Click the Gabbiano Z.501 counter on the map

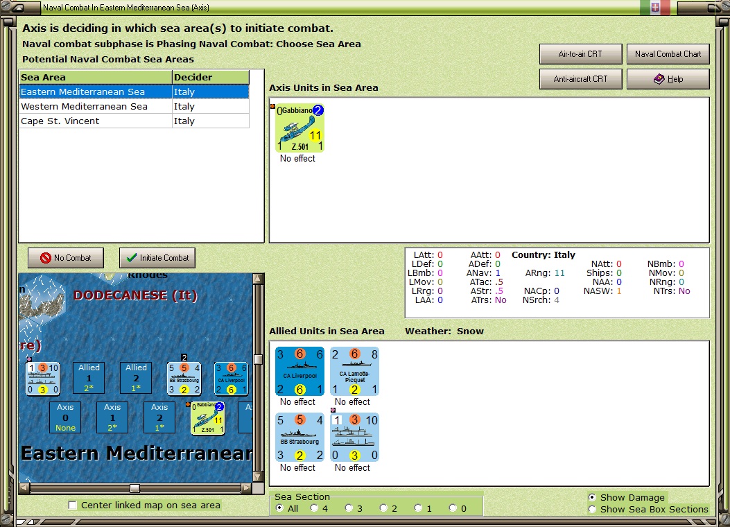(x=208, y=418)
